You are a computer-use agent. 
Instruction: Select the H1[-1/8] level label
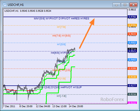61,96
